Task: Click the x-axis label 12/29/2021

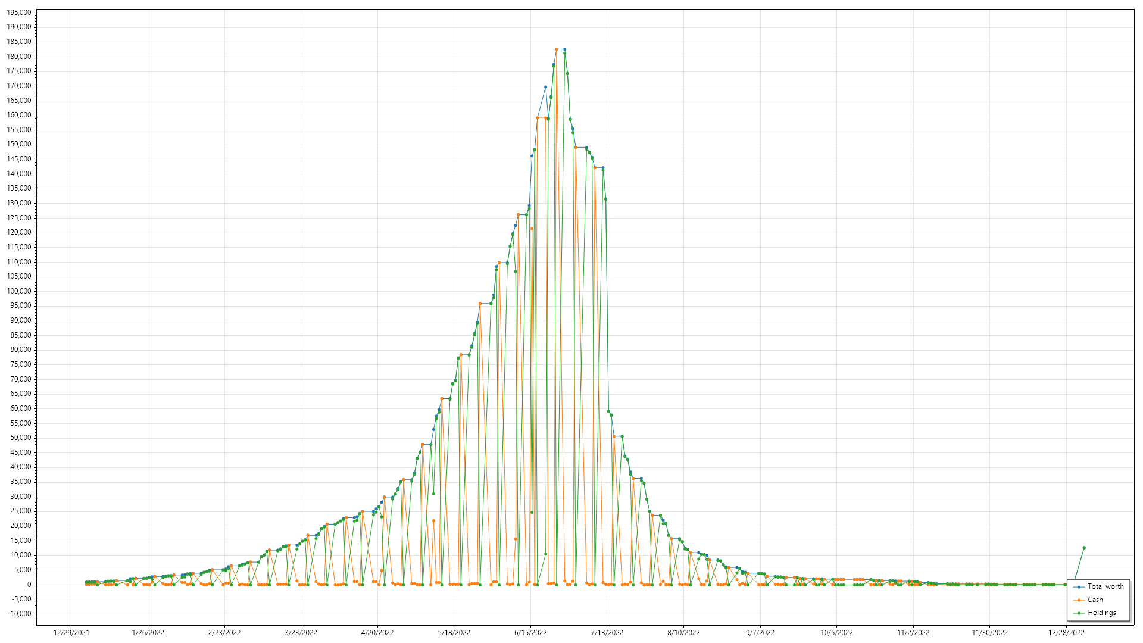Action: point(71,633)
